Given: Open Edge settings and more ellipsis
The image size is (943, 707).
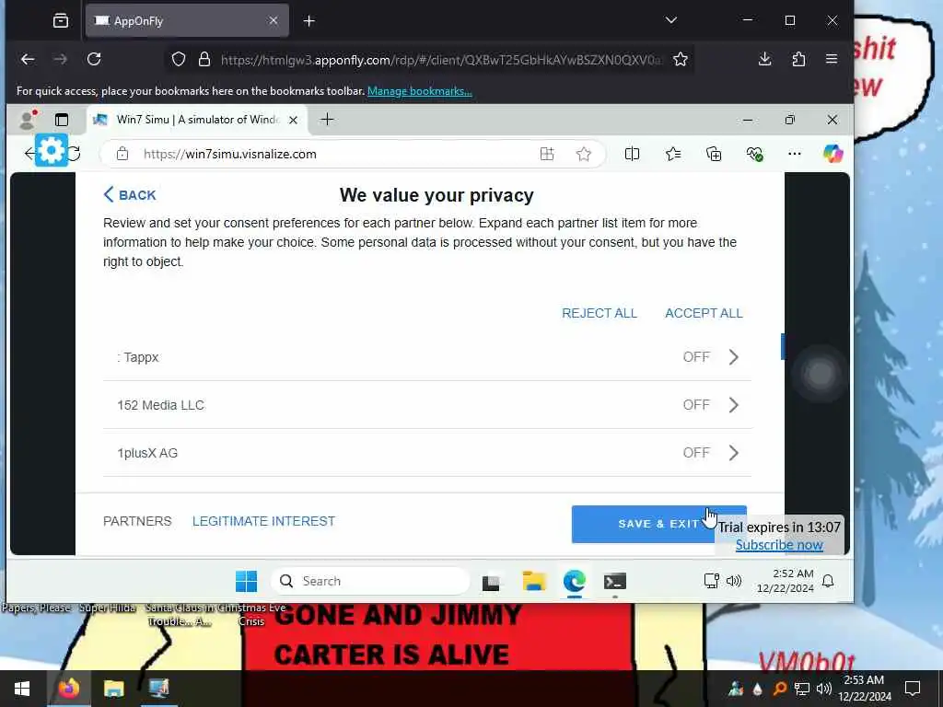Looking at the screenshot, I should [x=794, y=154].
